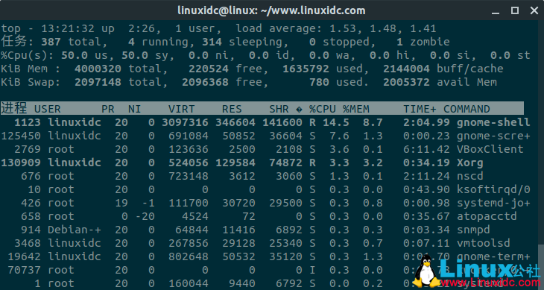Select the VBoxClient process line
The height and width of the screenshot is (290, 544).
tap(265, 149)
